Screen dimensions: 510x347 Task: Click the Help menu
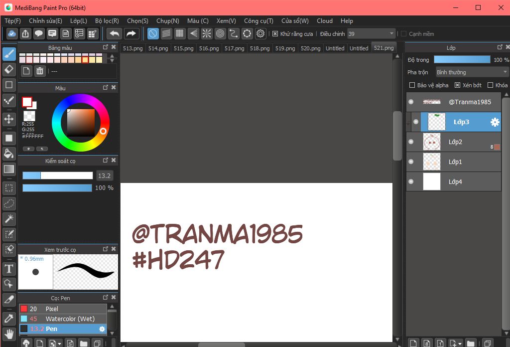tap(347, 21)
